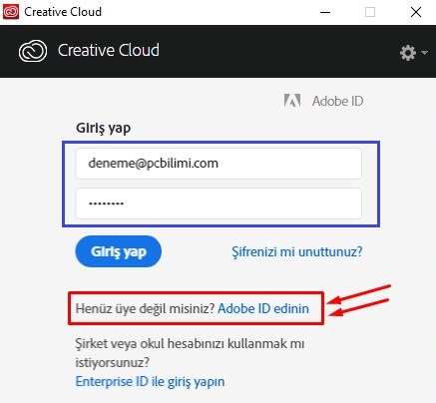Minimize the Creative Cloud window
The image size is (436, 403).
[325, 12]
